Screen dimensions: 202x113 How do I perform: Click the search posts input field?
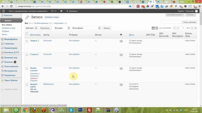171,22
